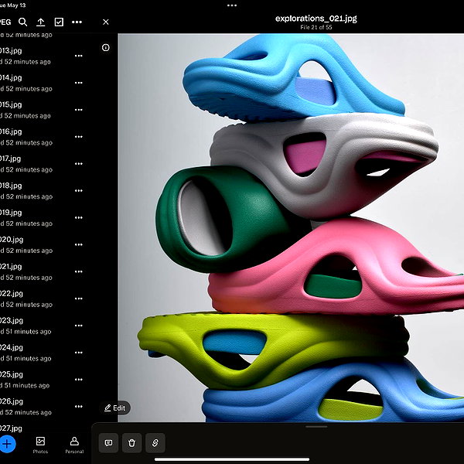
Task: Select the 027.jpg file row
Action: point(44,428)
